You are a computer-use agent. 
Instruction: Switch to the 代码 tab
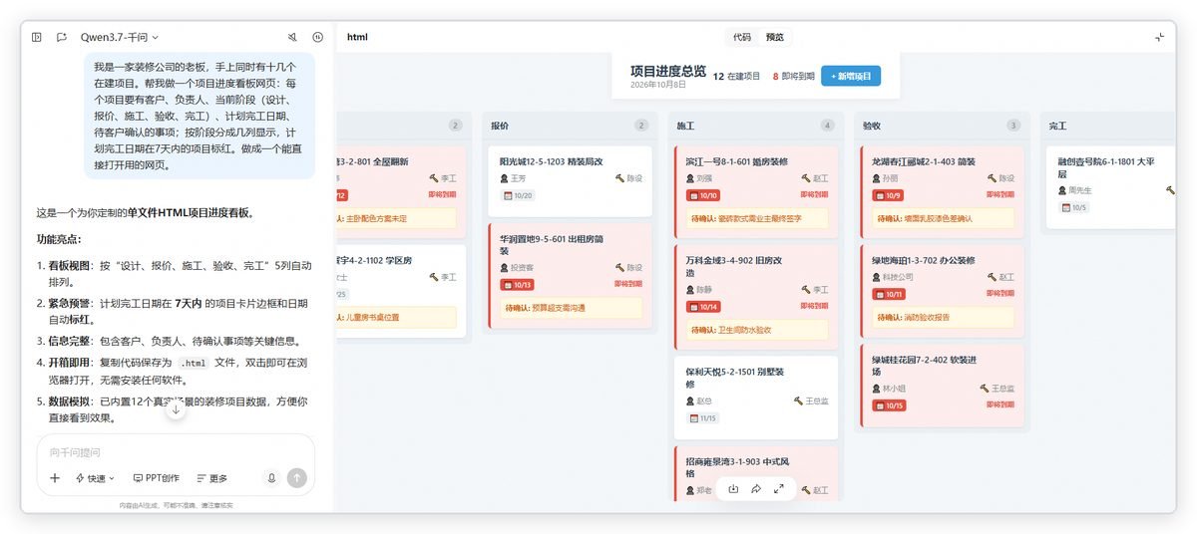point(742,37)
